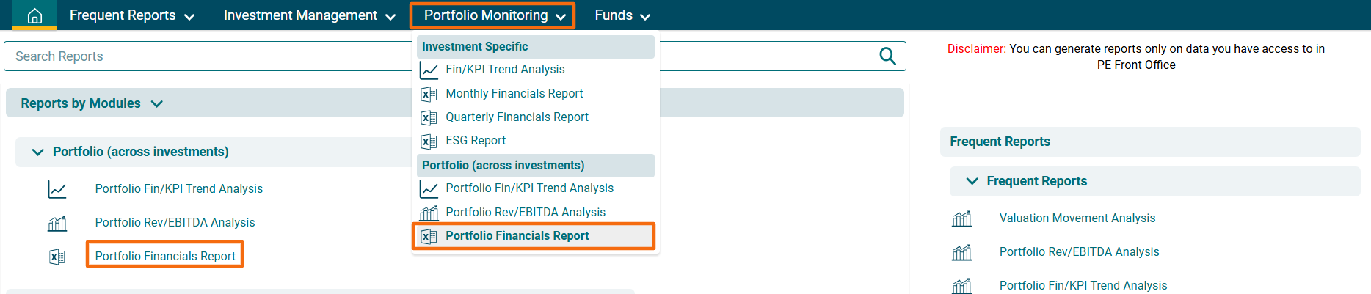The width and height of the screenshot is (1371, 294).
Task: Select Portfolio Financials Report from dropdown menu
Action: pyautogui.click(x=517, y=236)
